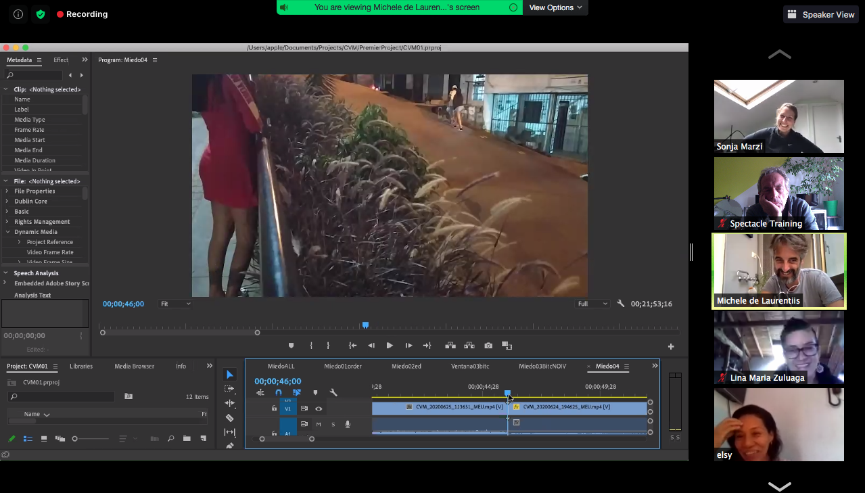The image size is (865, 493).
Task: Open the Full playback resolution dropdown
Action: point(592,304)
